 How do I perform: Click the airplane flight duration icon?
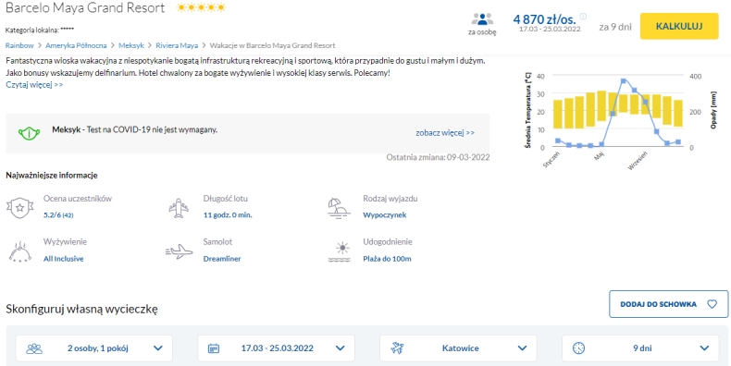click(179, 208)
